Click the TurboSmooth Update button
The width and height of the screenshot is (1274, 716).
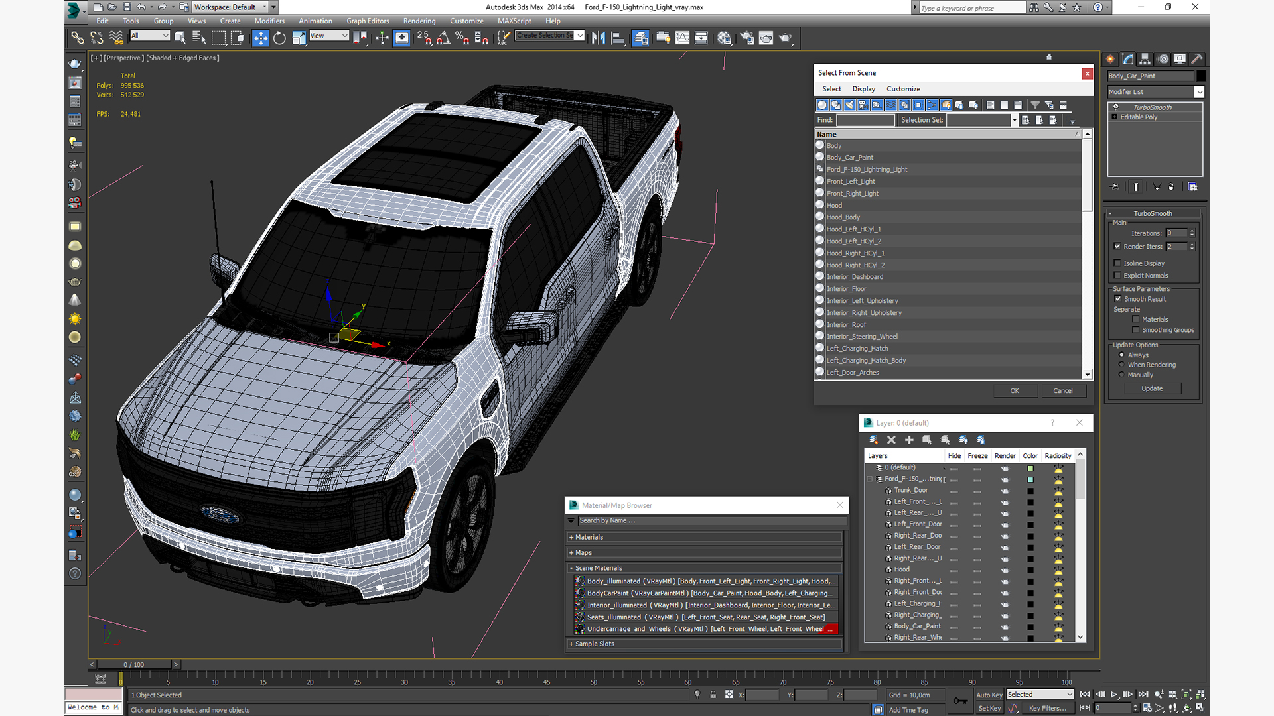pyautogui.click(x=1152, y=388)
